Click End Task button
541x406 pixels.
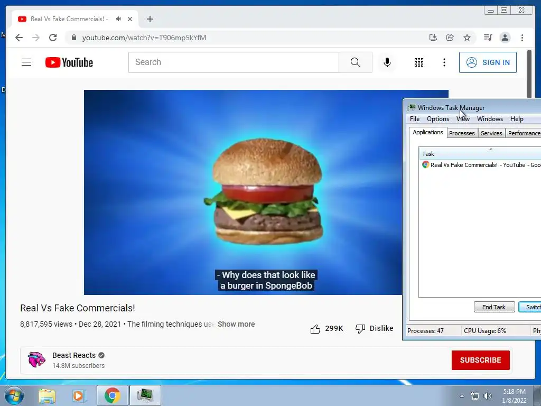pos(494,307)
